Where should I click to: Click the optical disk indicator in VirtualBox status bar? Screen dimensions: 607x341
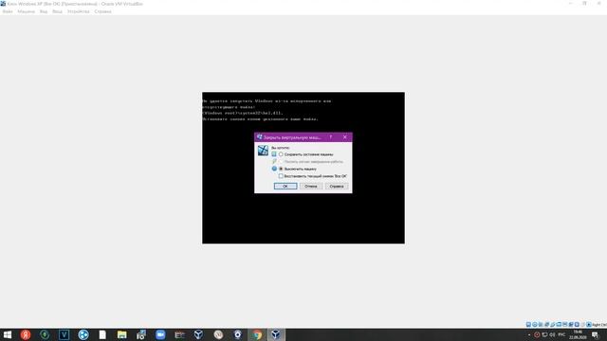pos(535,325)
